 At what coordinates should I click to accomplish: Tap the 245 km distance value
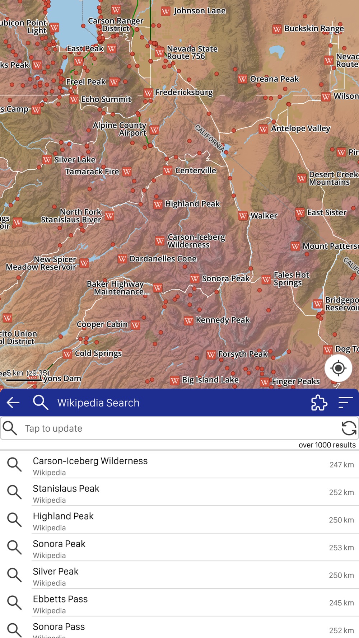342,603
